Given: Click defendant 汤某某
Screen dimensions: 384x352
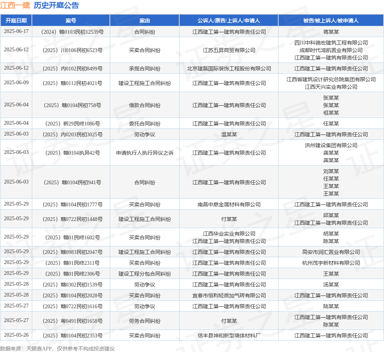Looking at the screenshot, I should 331,285.
